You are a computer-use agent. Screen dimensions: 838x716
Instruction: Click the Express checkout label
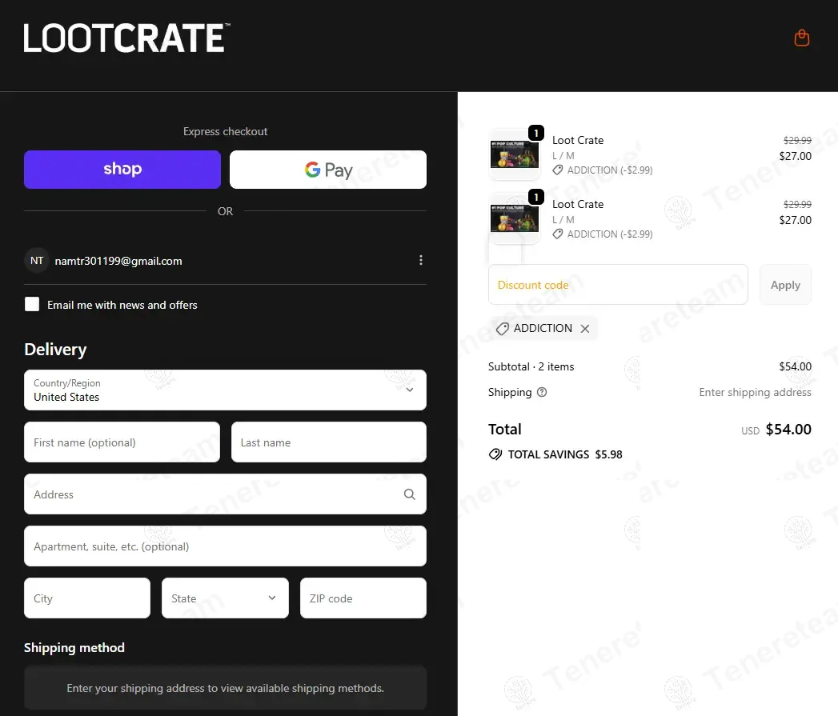tap(225, 131)
